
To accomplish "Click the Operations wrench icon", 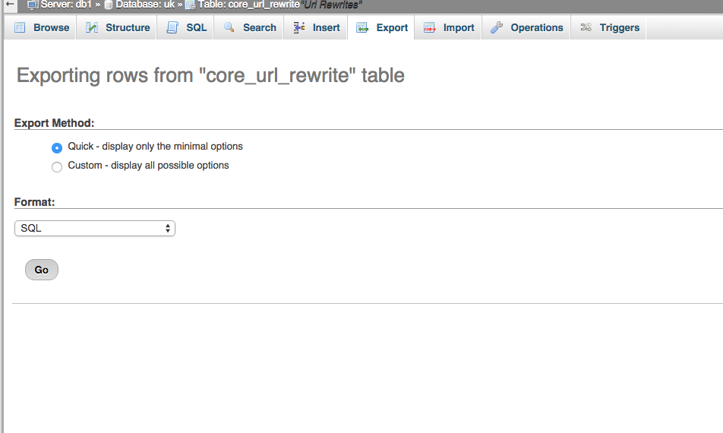I will (497, 27).
